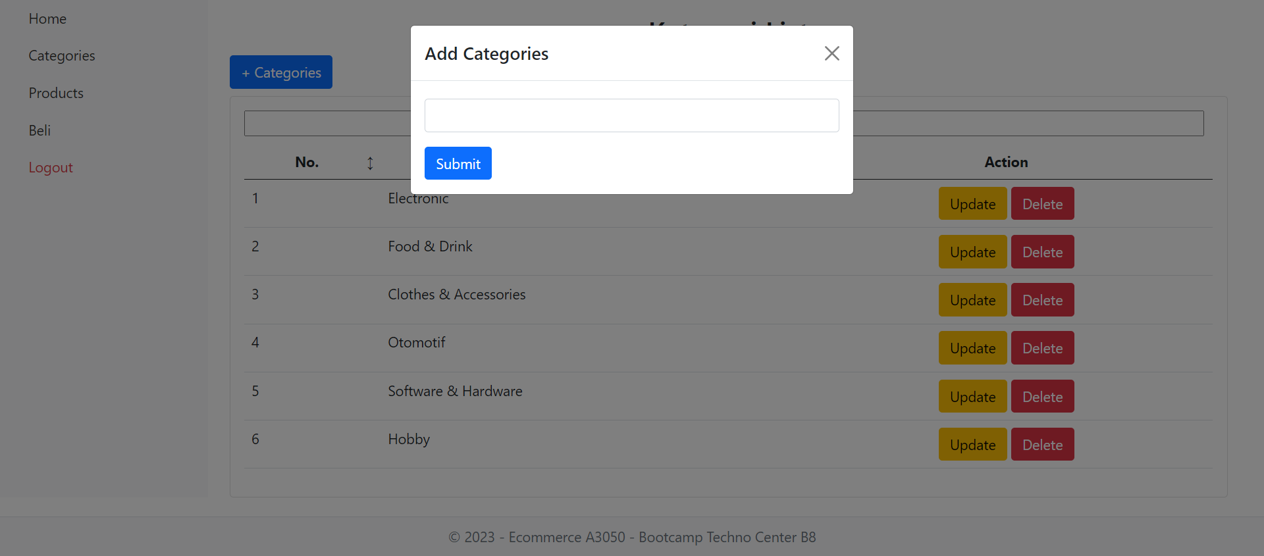
Task: Click the table search box
Action: pyautogui.click(x=1027, y=124)
